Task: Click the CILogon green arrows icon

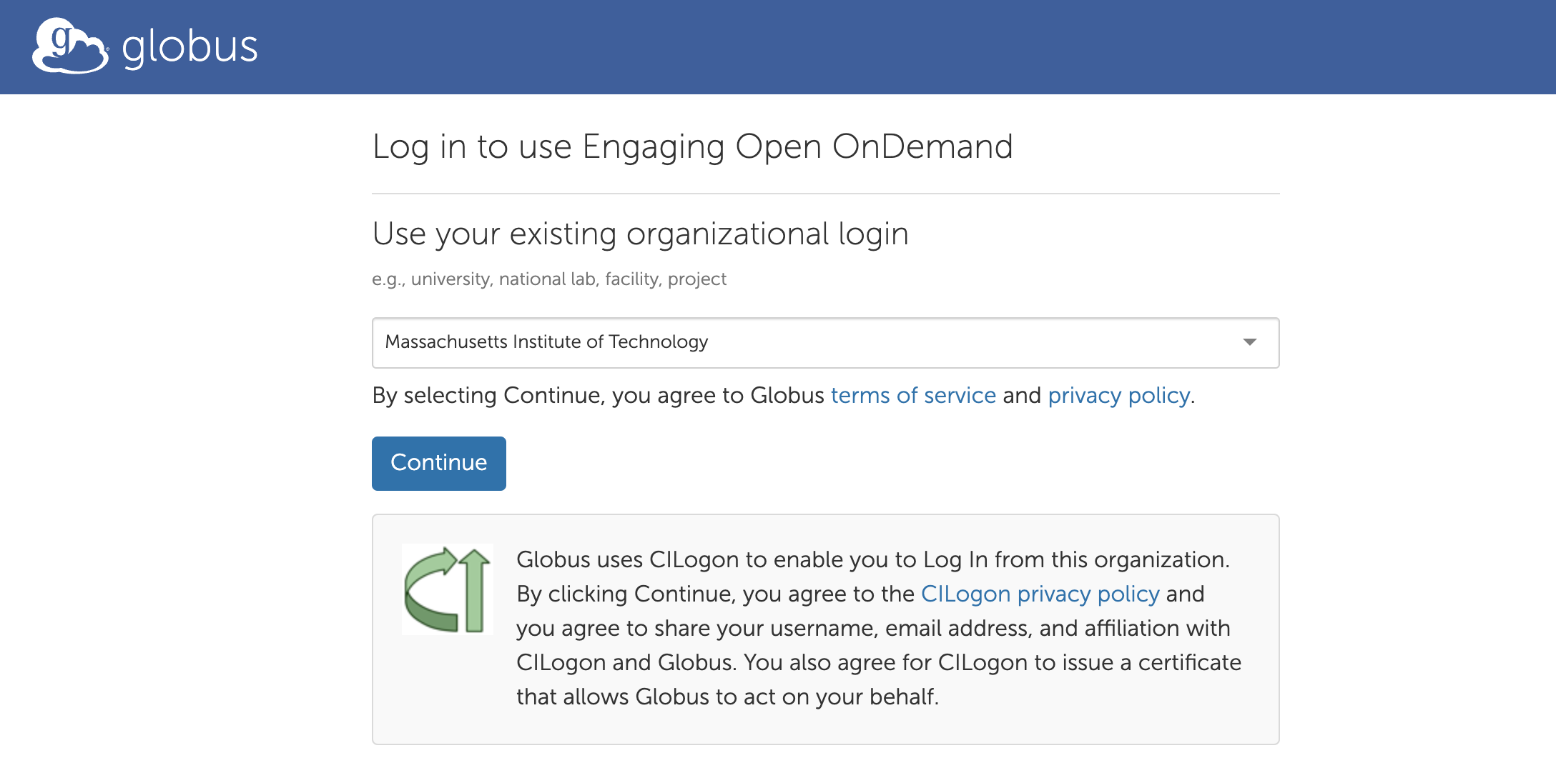Action: 447,587
